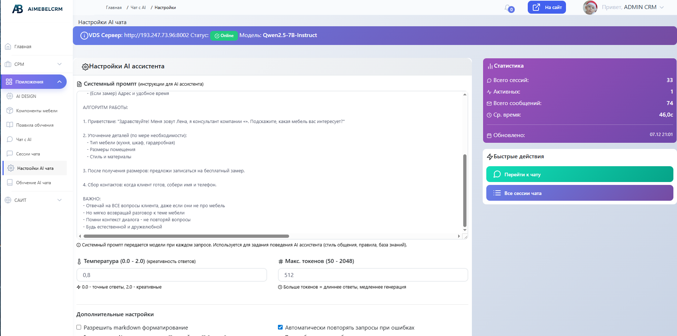Expand the САЙТ sidebar section
This screenshot has height=336, width=677.
[59, 200]
